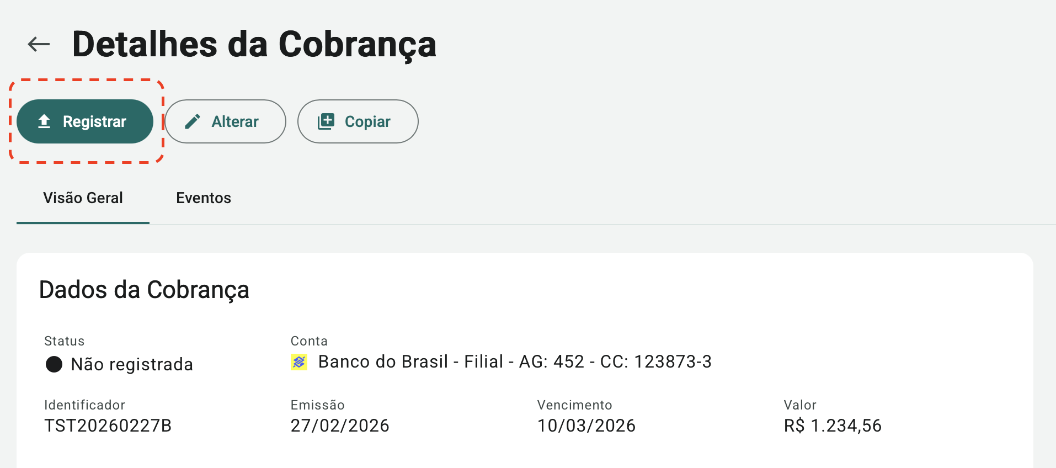Image resolution: width=1056 pixels, height=468 pixels.
Task: Click the identifier value TST20260227B
Action: pyautogui.click(x=108, y=426)
